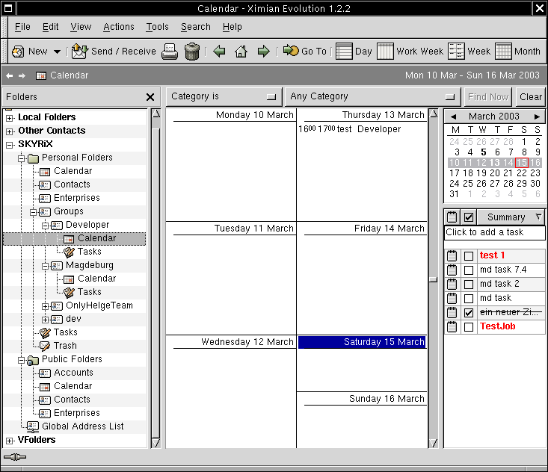Open the Edit menu
The height and width of the screenshot is (472, 548).
50,27
